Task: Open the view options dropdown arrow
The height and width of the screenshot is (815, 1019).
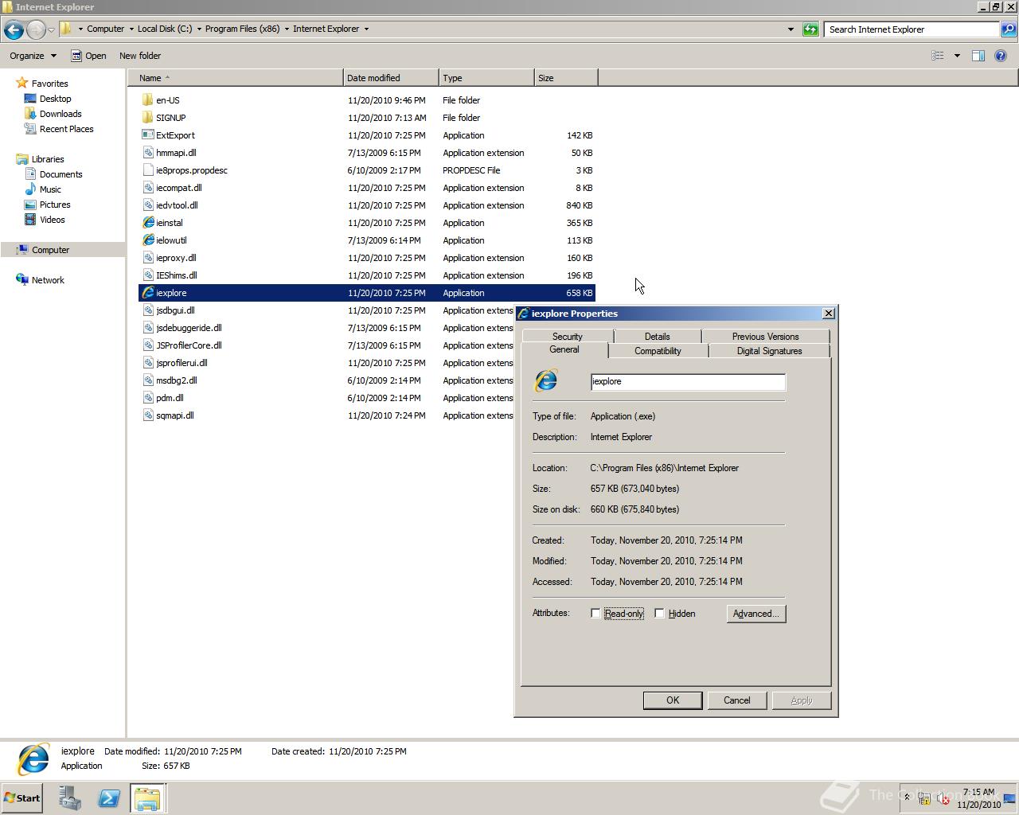Action: [957, 56]
